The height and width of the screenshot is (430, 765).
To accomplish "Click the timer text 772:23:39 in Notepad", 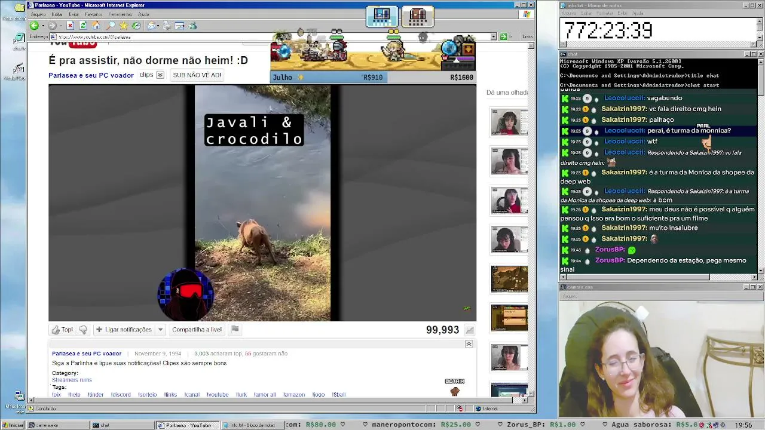I will pyautogui.click(x=608, y=30).
